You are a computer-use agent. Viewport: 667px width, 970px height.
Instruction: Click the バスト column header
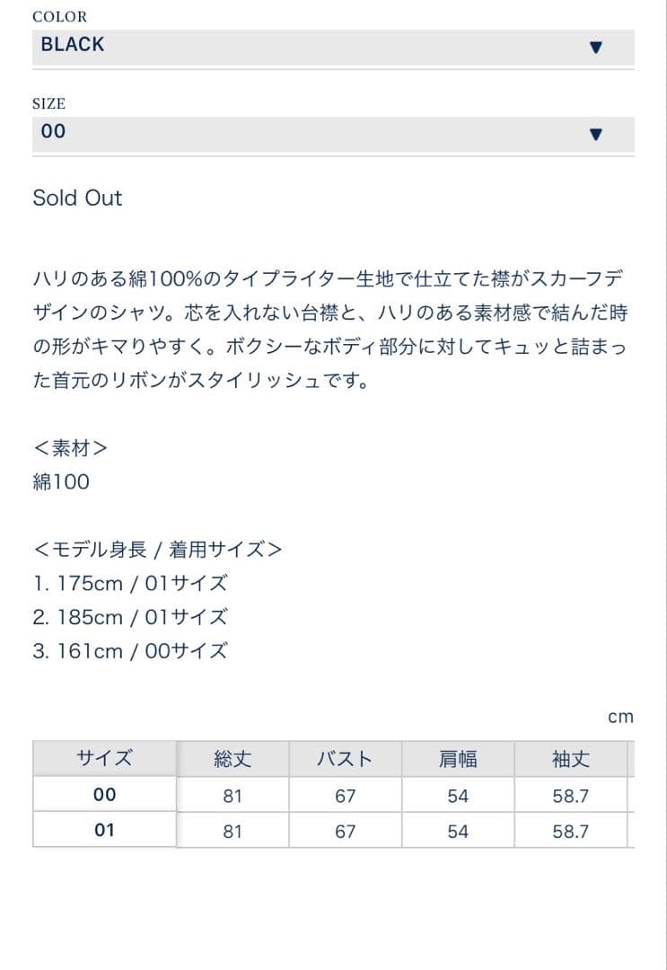coord(345,759)
